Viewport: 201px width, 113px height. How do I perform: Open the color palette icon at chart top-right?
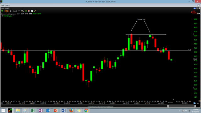(x=198, y=13)
